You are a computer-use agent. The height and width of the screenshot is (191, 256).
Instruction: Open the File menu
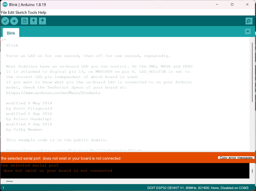pyautogui.click(x=4, y=12)
